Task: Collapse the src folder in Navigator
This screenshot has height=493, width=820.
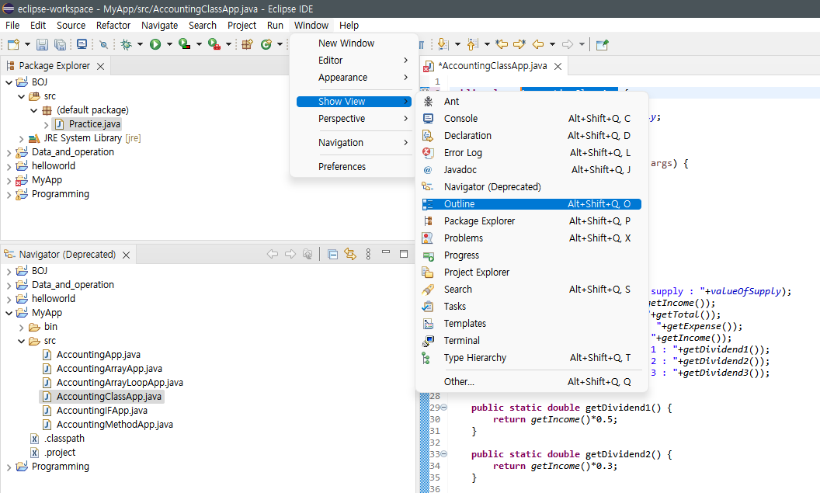Action: (22, 342)
